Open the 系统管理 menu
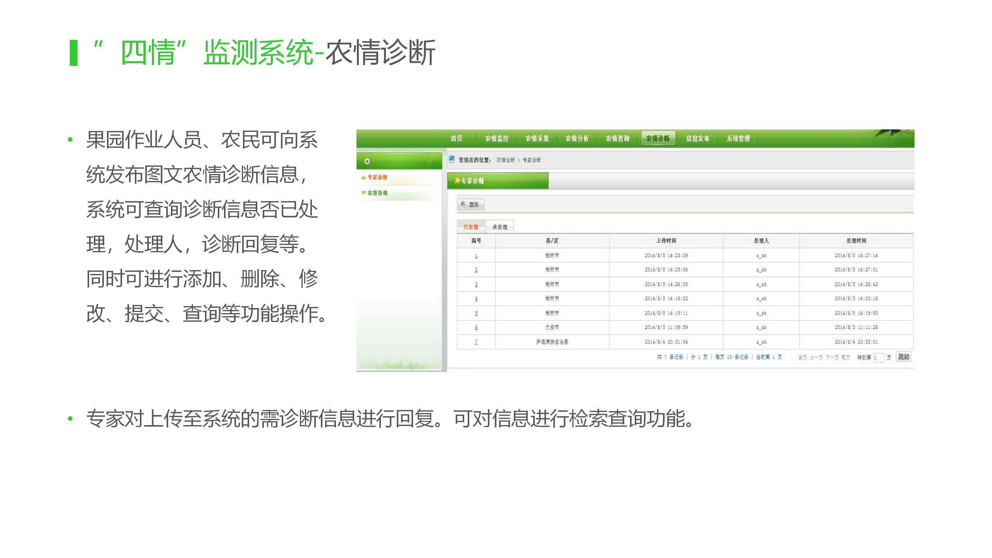This screenshot has width=992, height=558. click(738, 138)
